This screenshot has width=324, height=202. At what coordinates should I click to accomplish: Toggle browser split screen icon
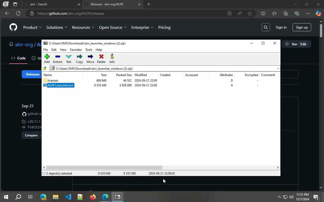click(263, 13)
